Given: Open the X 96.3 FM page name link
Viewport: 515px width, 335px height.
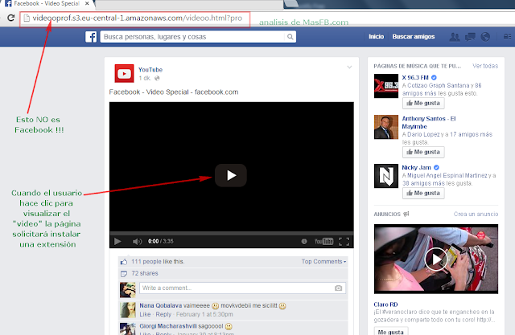Looking at the screenshot, I should 415,78.
